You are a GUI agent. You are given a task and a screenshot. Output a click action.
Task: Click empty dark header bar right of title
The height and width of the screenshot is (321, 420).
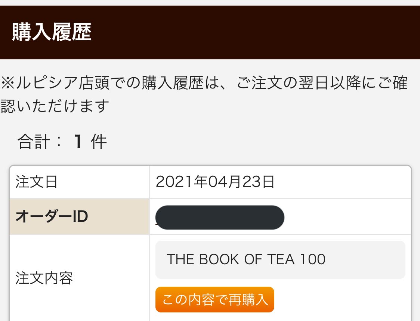click(262, 33)
